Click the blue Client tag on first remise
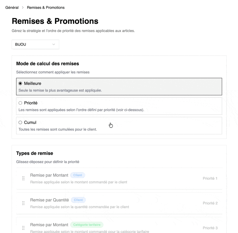This screenshot has height=233, width=238. click(78, 175)
